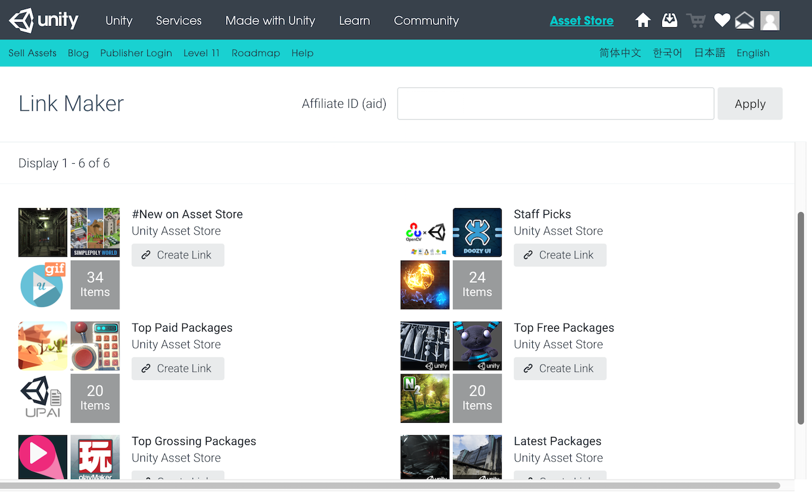Open the 24 Items tile
The image size is (812, 492).
[477, 285]
